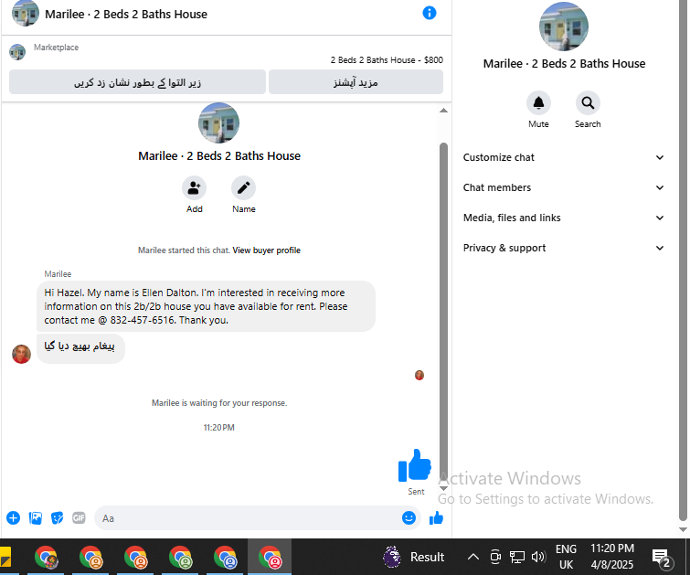Click the Urdu 'more options' button

(x=356, y=82)
